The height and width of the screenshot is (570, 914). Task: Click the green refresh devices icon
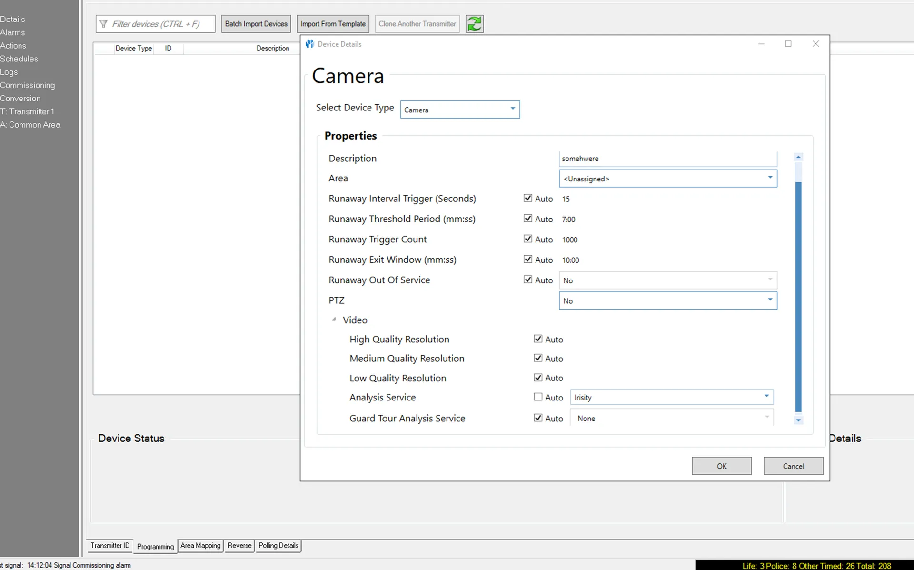(474, 24)
